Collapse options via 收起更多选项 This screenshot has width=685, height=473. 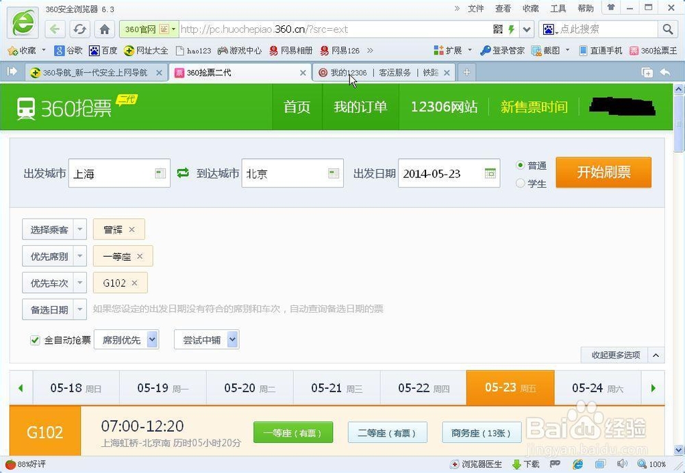pyautogui.click(x=622, y=355)
